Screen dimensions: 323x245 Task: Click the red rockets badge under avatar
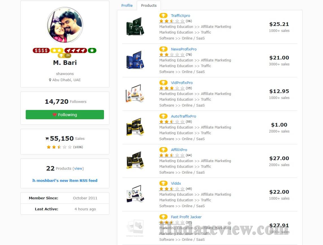point(76,50)
